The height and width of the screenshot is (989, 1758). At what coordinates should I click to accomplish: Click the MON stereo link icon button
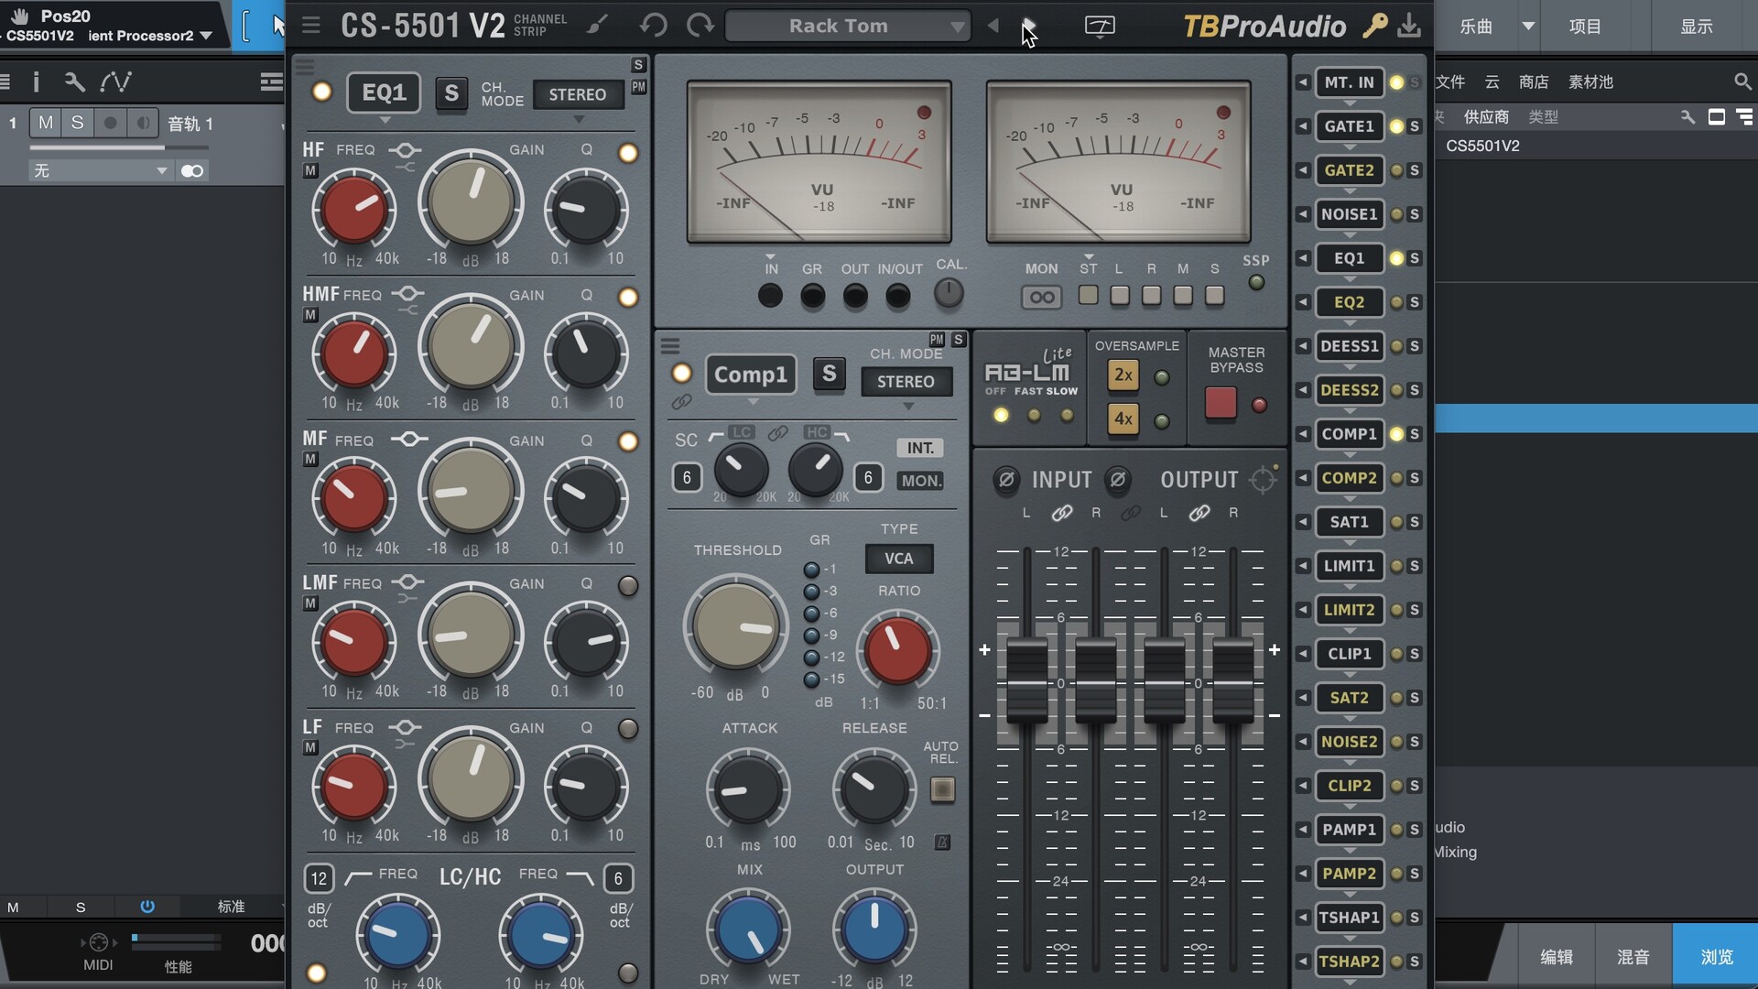[x=1042, y=298]
